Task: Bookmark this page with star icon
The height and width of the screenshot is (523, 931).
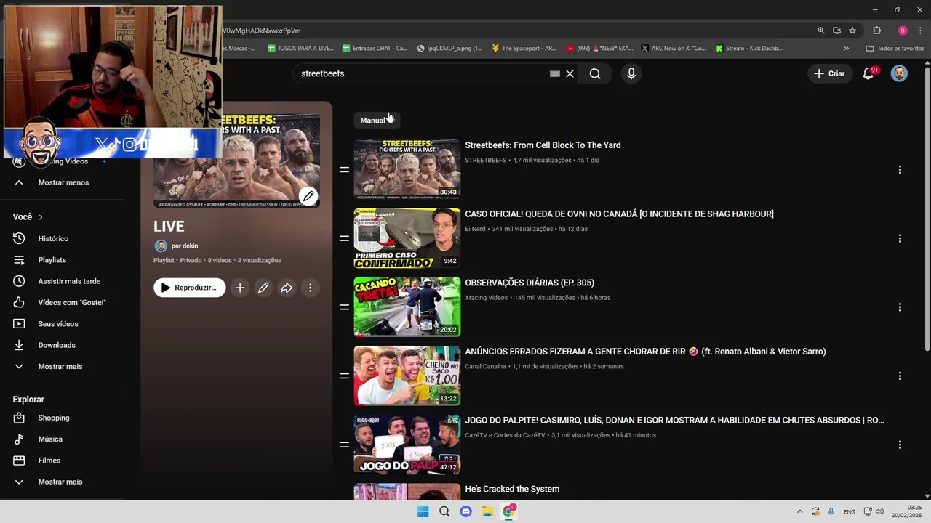Action: [x=852, y=31]
